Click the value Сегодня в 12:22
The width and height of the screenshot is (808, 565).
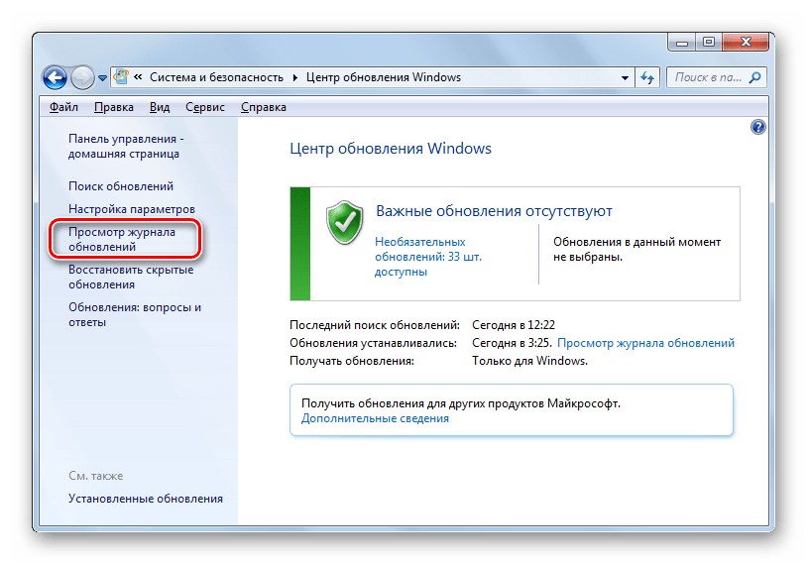[514, 325]
